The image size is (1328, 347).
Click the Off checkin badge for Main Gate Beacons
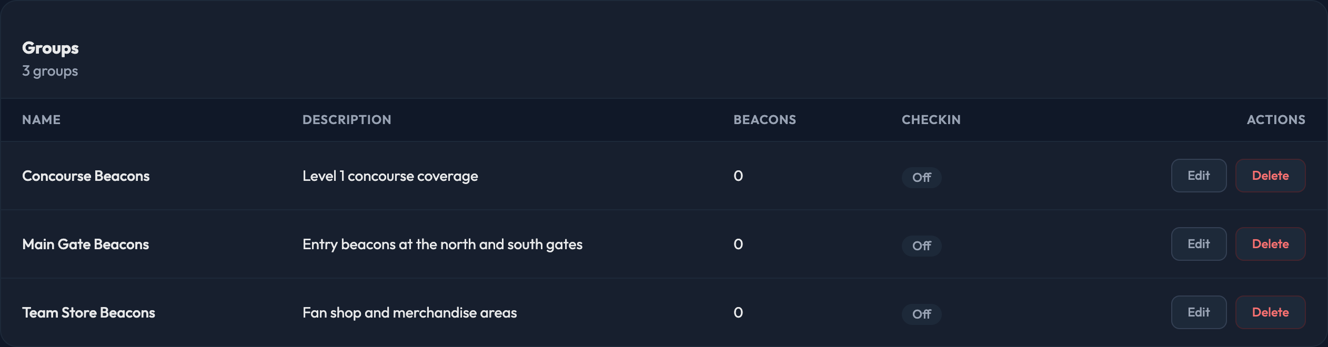(x=922, y=246)
